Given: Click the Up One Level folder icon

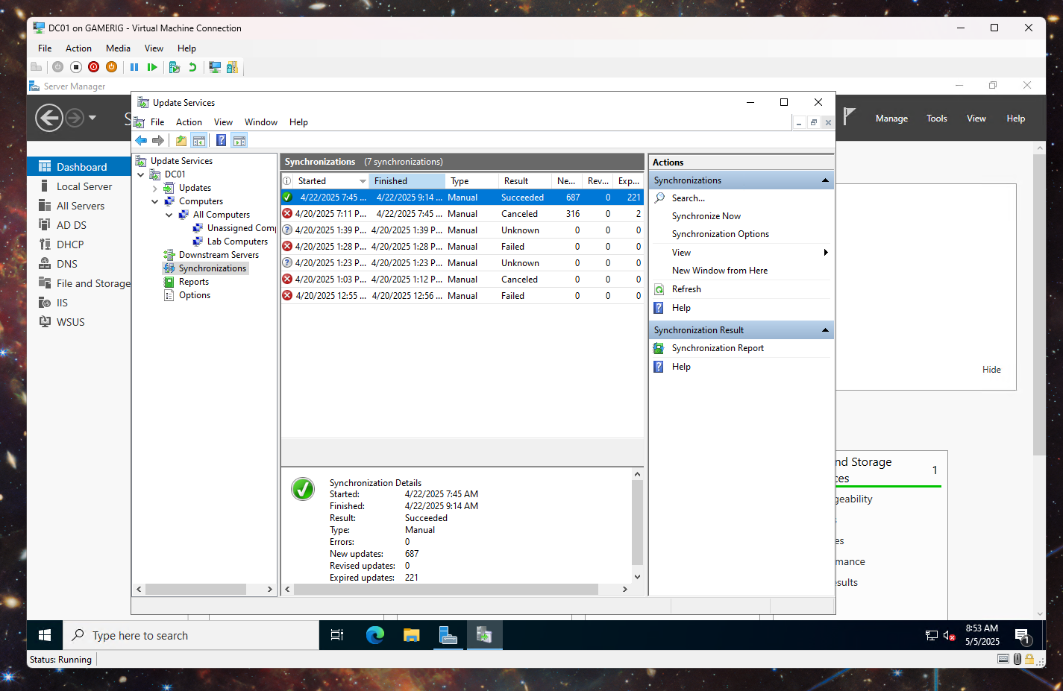Looking at the screenshot, I should pos(181,140).
